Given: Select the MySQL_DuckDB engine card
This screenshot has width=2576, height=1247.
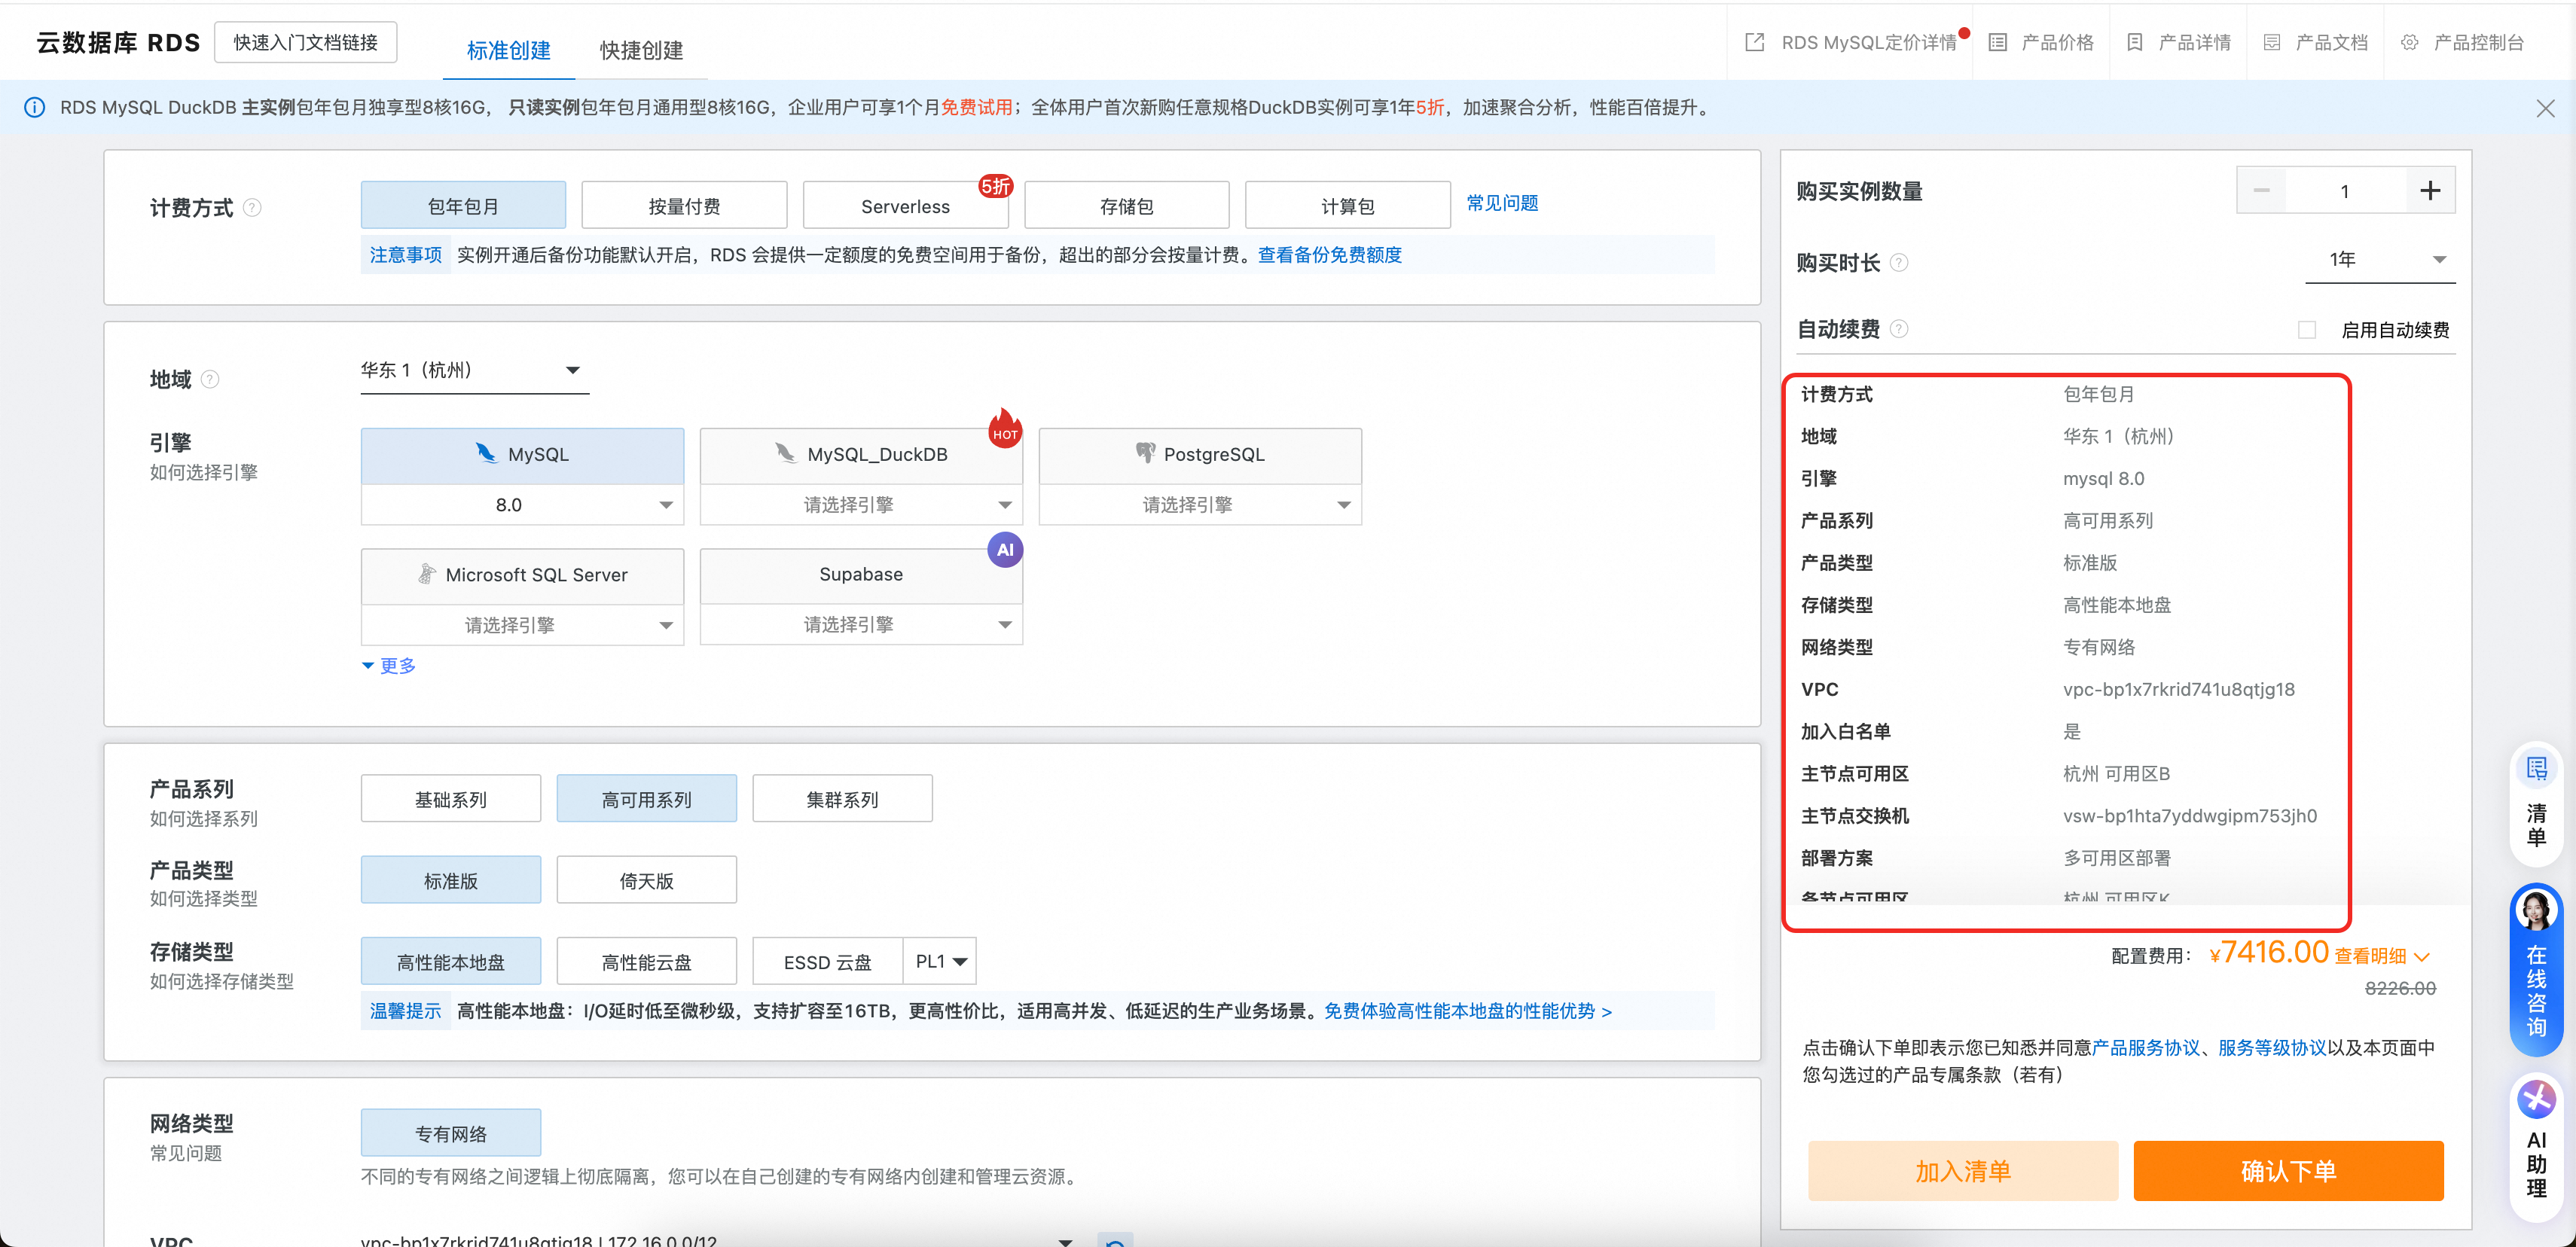Looking at the screenshot, I should coord(862,456).
